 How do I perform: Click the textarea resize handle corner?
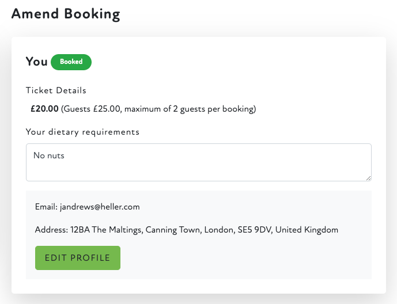tap(368, 178)
